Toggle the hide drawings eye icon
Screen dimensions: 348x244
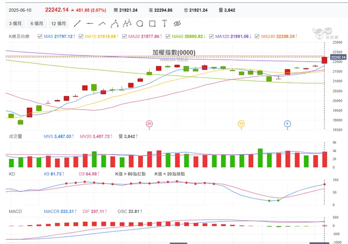[x=177, y=24]
